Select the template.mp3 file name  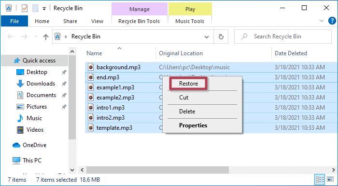(114, 128)
